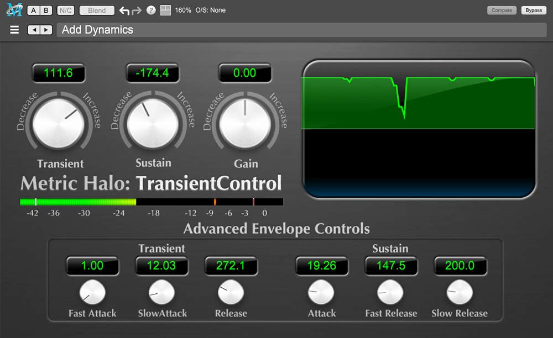Screen dimensions: 553x338
Task: Switch to the B preset state
Action: click(x=46, y=10)
